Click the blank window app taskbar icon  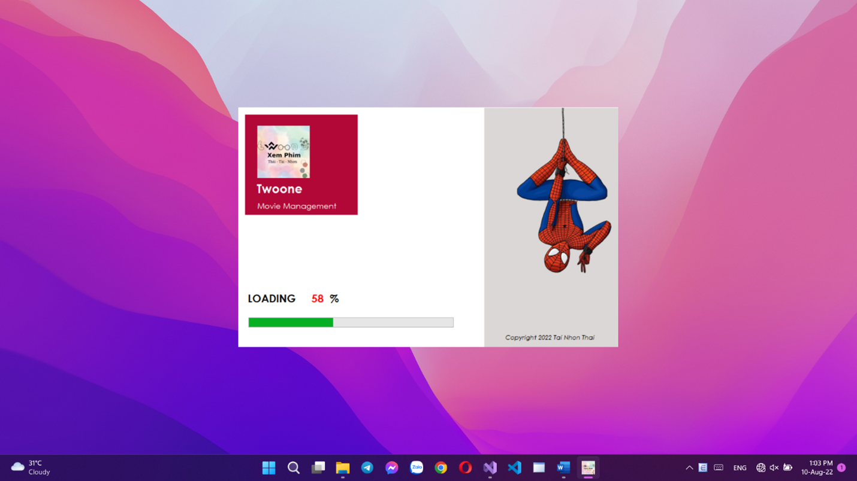539,468
